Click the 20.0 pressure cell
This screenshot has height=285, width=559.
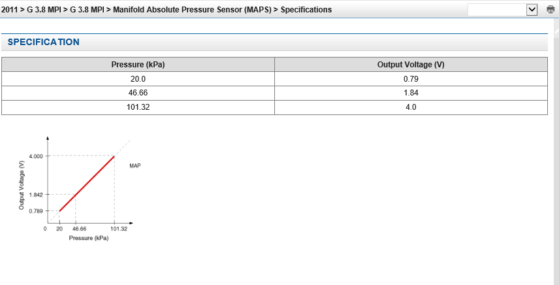[138, 79]
